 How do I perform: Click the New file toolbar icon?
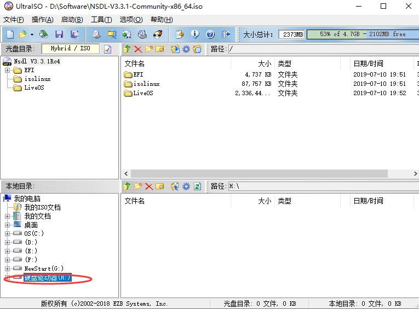pos(10,34)
